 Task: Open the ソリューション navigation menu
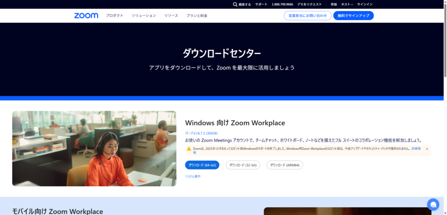[x=144, y=16]
